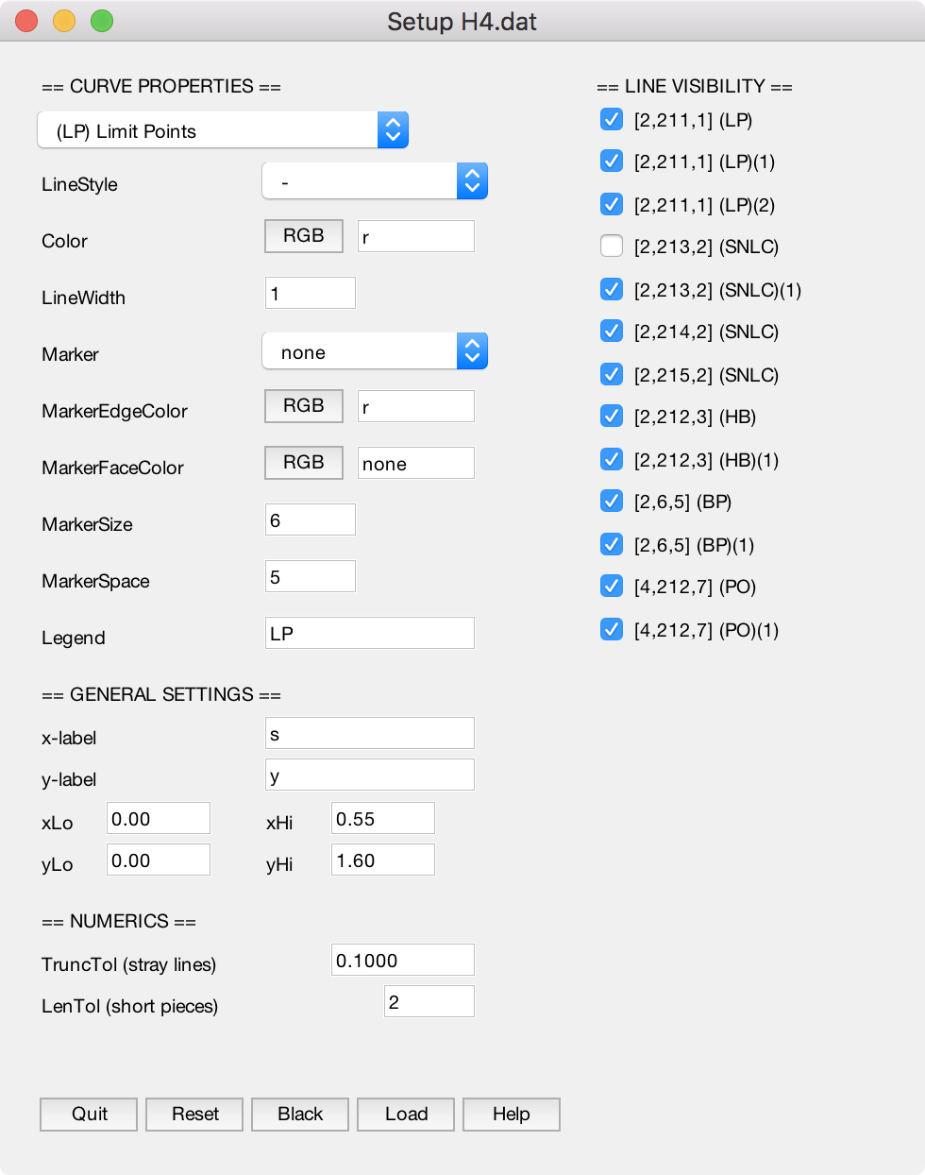
Task: Click the RGB button next to Color
Action: click(x=304, y=236)
